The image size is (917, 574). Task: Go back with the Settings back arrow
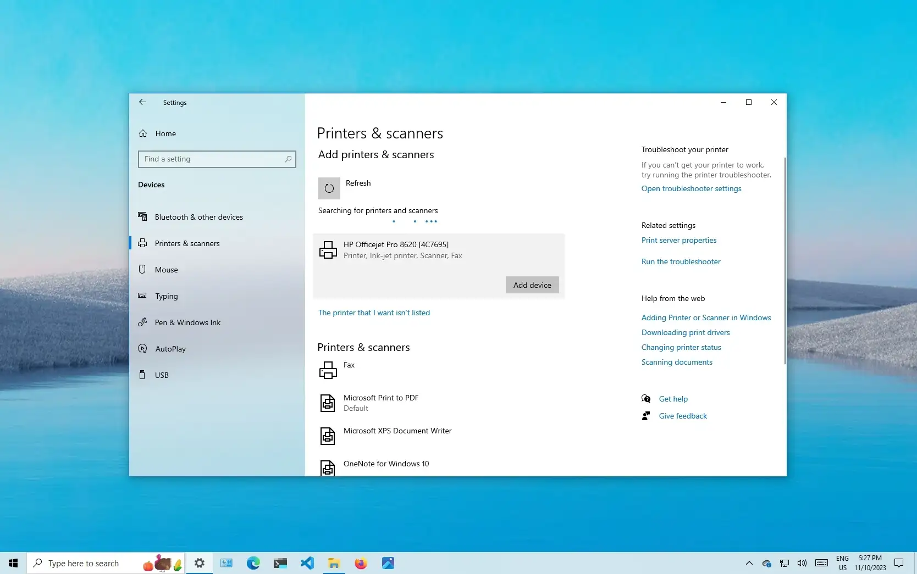(x=142, y=102)
